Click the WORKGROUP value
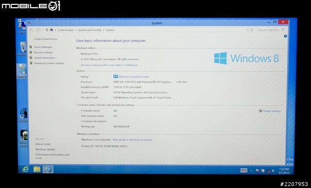Image resolution: width=311 pixels, height=188 pixels. [x=121, y=126]
